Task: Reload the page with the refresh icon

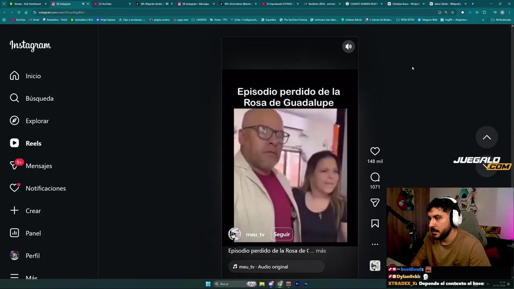Action: click(18, 12)
